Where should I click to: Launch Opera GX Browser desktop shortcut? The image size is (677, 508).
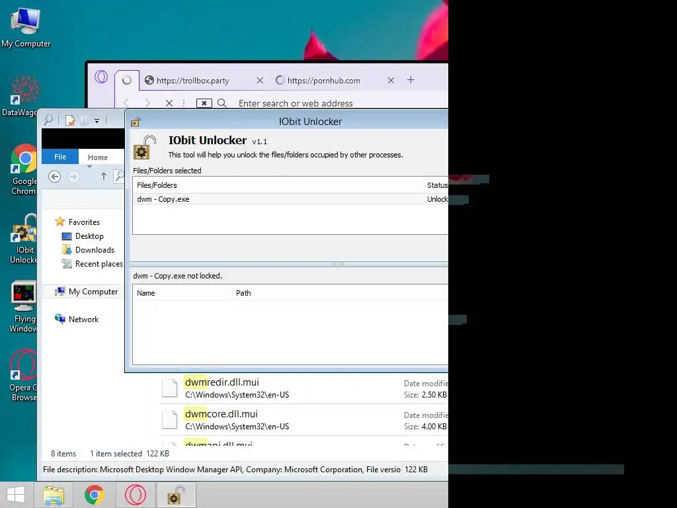(23, 376)
